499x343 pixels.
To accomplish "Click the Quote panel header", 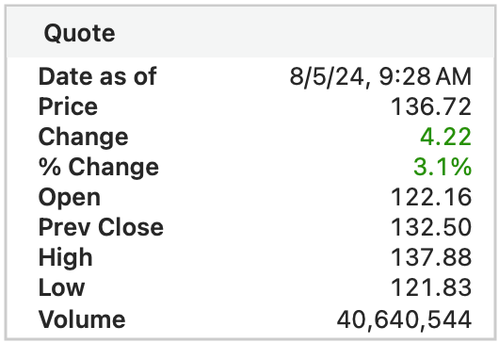I will pos(250,32).
